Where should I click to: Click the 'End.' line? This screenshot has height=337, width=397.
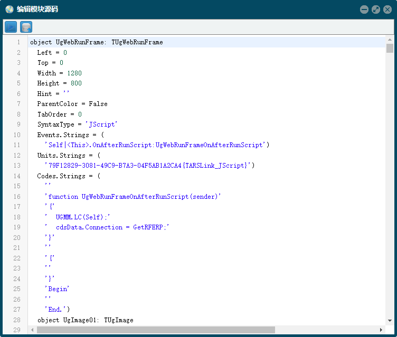click(57, 310)
